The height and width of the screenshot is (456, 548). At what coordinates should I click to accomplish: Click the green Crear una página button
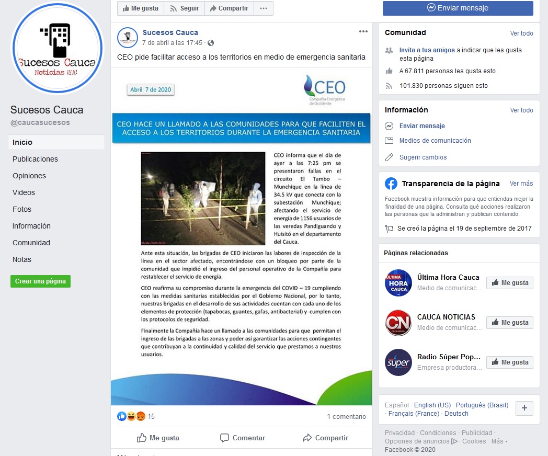pyautogui.click(x=41, y=281)
